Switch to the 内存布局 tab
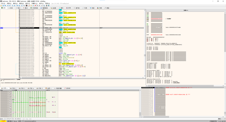The width and height of the screenshot is (226, 122). tap(34, 8)
